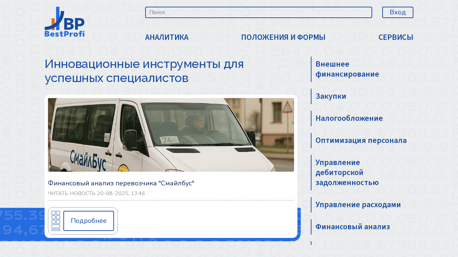Open the ПОЛОЖЕНИЯ И ФОРМЫ menu

[283, 37]
